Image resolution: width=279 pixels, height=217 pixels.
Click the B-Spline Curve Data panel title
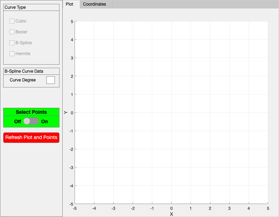[24, 71]
